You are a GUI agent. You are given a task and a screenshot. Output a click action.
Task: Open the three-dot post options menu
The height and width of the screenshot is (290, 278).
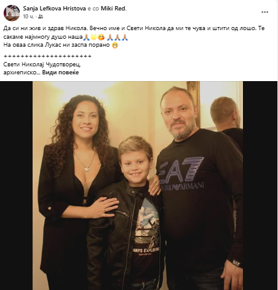click(264, 12)
